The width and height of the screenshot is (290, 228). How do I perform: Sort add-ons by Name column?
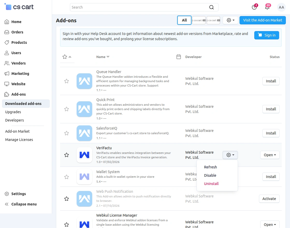103,57
